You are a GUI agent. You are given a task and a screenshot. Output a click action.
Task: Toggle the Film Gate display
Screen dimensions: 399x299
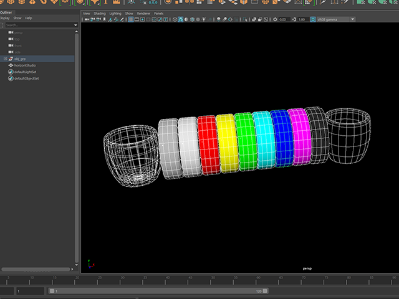[137, 19]
